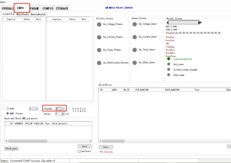This screenshot has height=163, width=231.
Task: Click the RecordTrace horizontal scrollbar thumb
Action: [x=113, y=141]
